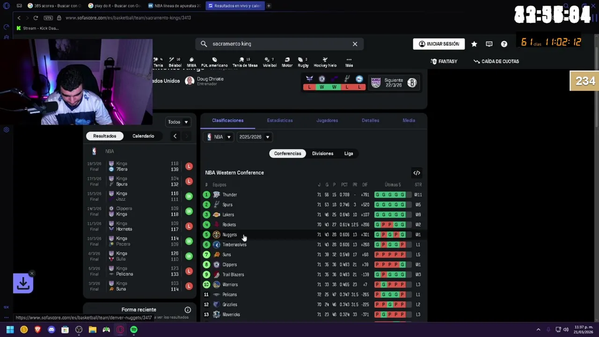599x337 pixels.
Task: Go to previous results page arrow
Action: 175,136
